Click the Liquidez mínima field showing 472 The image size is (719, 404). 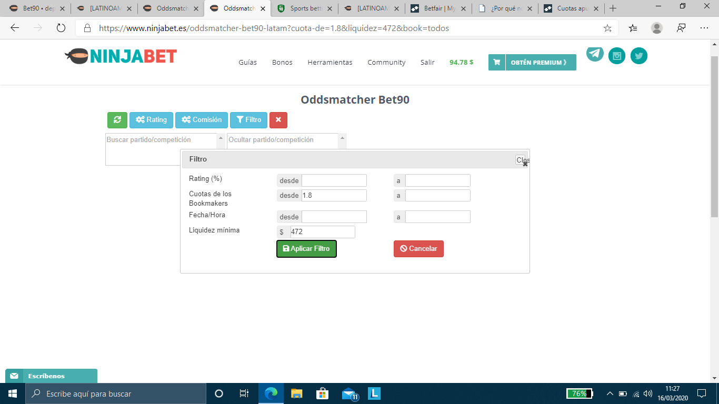tap(323, 232)
